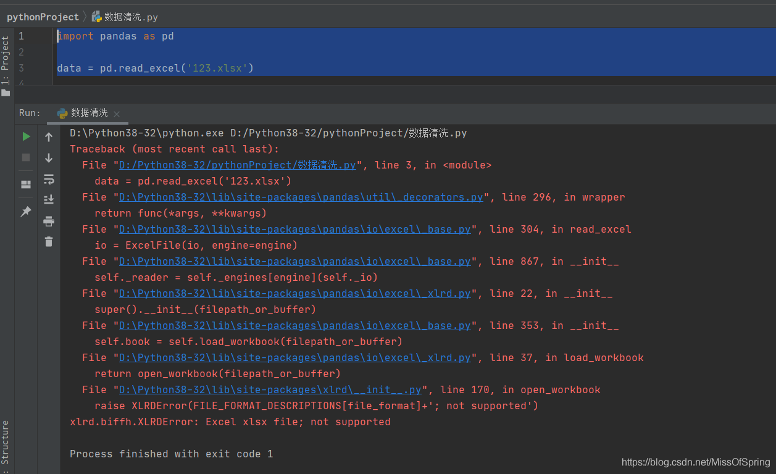Open the _xlrd.py link at line 37
The width and height of the screenshot is (776, 474).
tap(295, 357)
